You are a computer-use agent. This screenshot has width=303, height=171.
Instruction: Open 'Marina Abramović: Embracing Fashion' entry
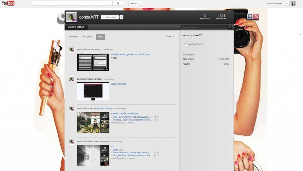pyautogui.click(x=133, y=153)
